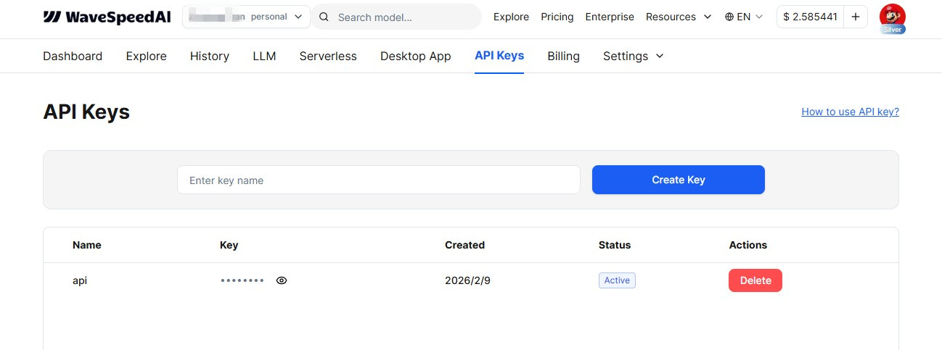Click the Status column header

(615, 245)
